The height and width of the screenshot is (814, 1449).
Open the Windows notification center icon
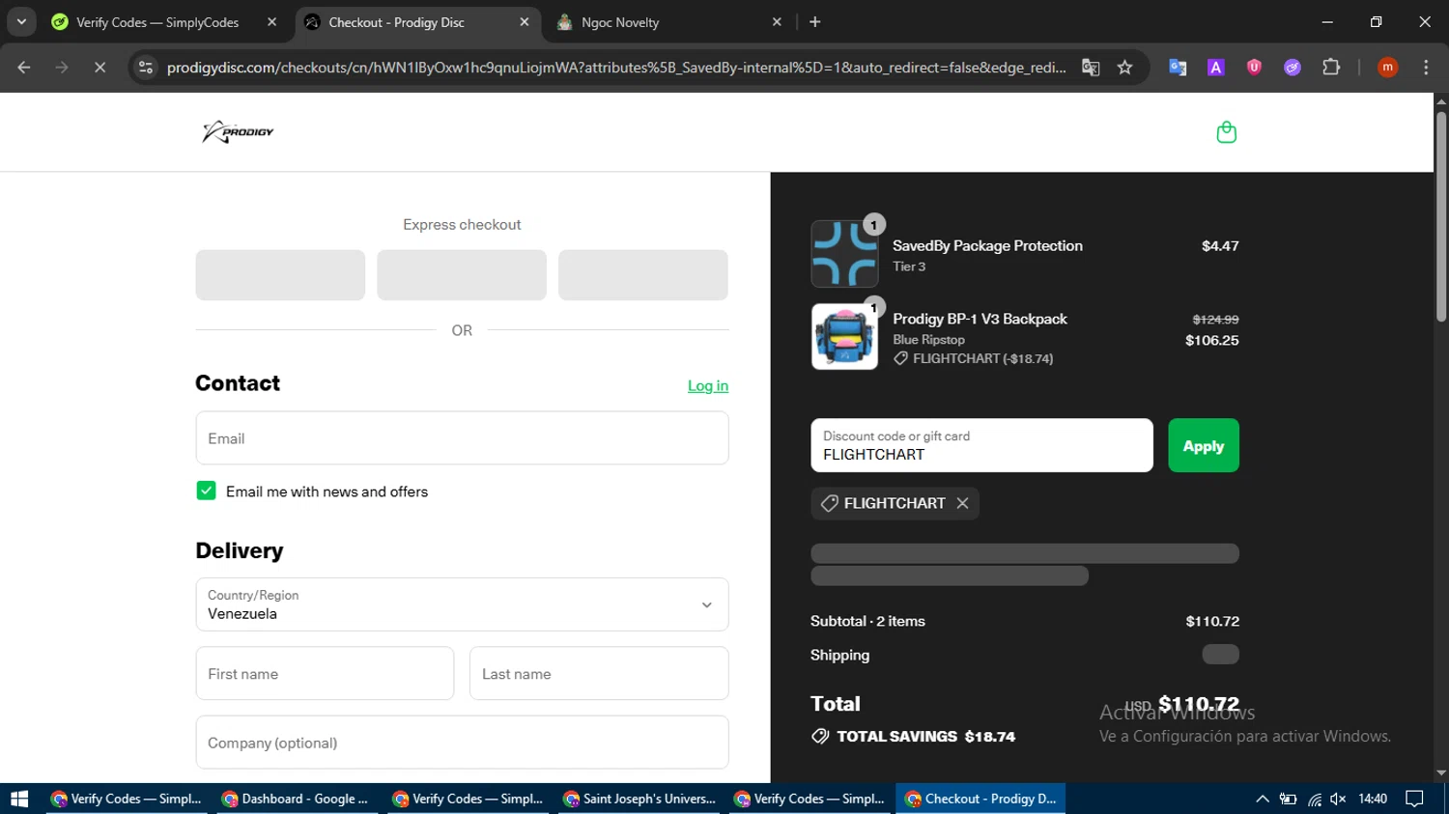pos(1414,799)
